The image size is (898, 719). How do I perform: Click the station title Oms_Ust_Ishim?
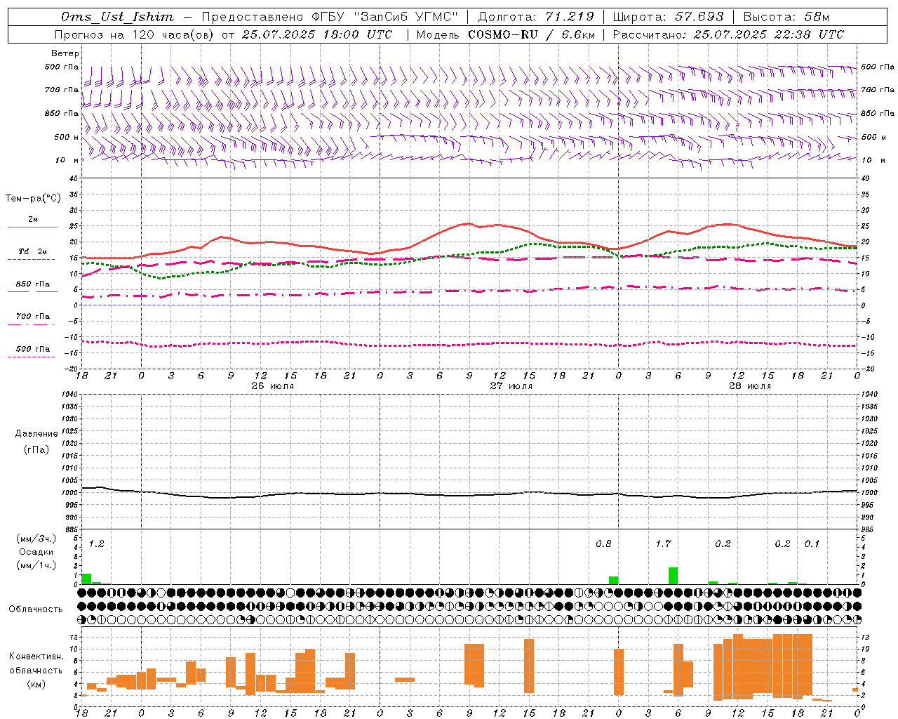point(117,17)
